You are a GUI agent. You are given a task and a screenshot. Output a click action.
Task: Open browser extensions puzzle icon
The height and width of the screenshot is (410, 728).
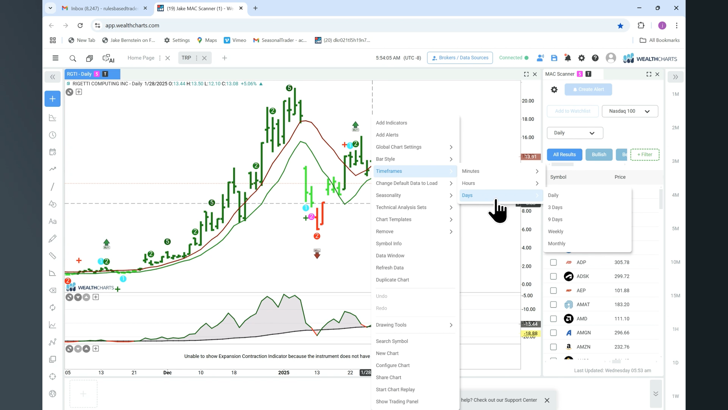tap(641, 25)
